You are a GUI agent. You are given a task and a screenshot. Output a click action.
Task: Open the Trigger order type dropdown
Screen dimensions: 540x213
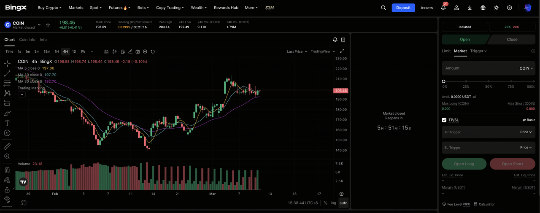click(478, 51)
